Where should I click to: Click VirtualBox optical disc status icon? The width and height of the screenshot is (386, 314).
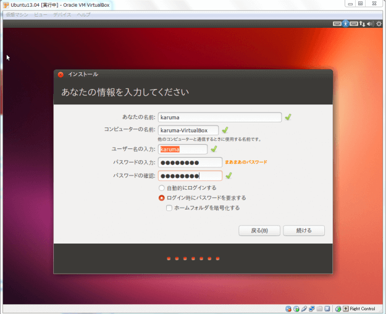pos(296,309)
